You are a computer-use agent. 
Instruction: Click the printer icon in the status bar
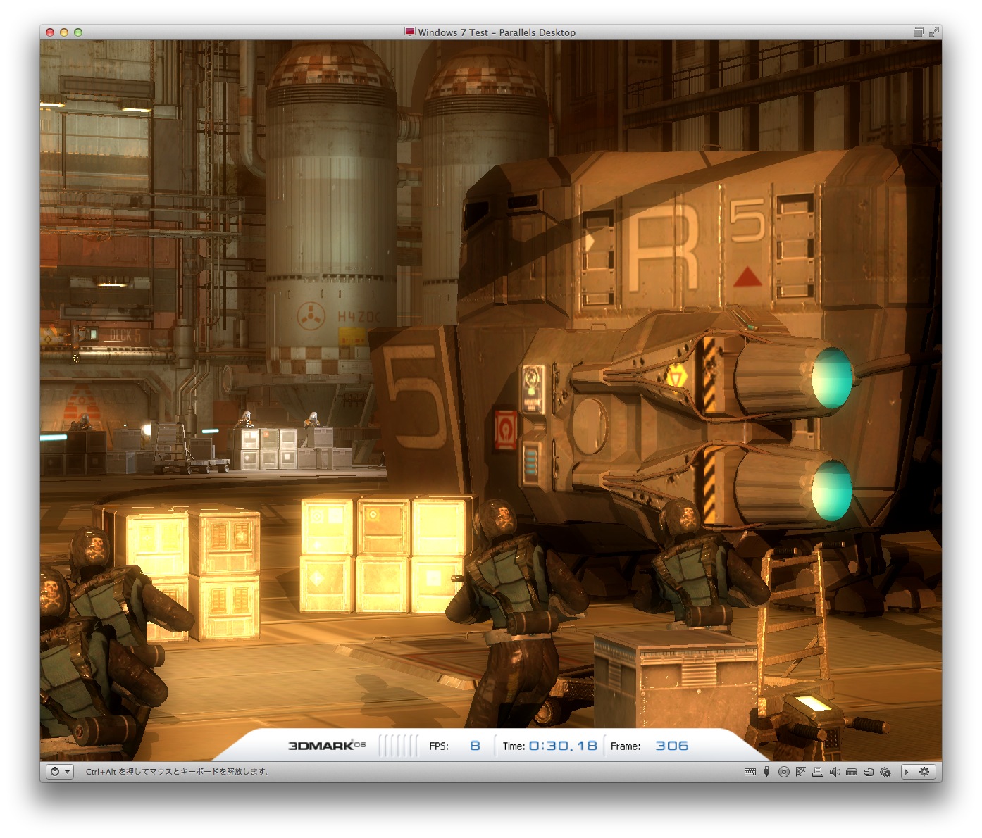pyautogui.click(x=818, y=772)
